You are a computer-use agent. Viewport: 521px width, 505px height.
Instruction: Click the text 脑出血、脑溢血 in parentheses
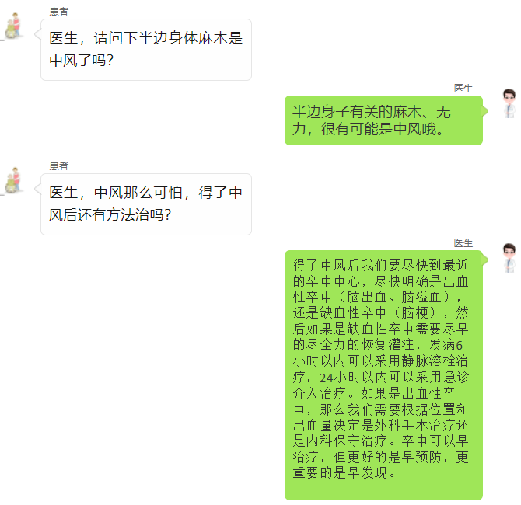click(394, 297)
